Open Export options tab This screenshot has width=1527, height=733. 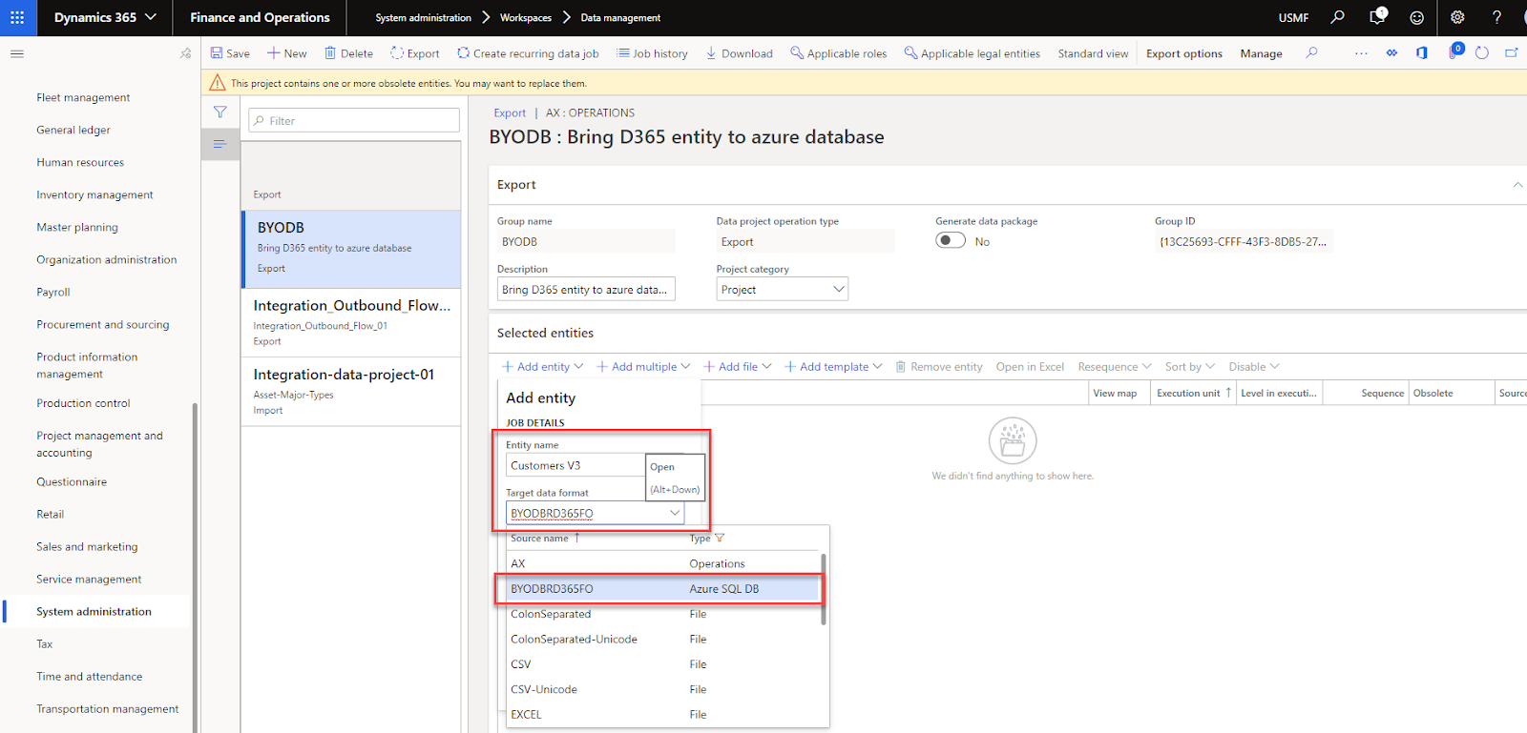click(x=1184, y=53)
